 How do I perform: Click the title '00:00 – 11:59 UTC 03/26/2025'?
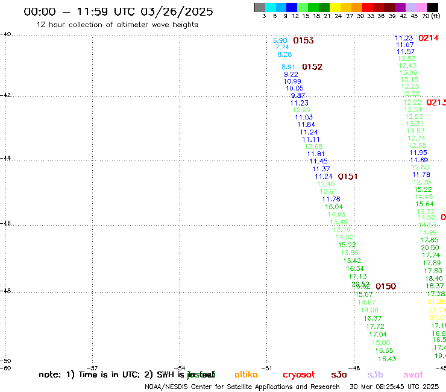pos(118,12)
